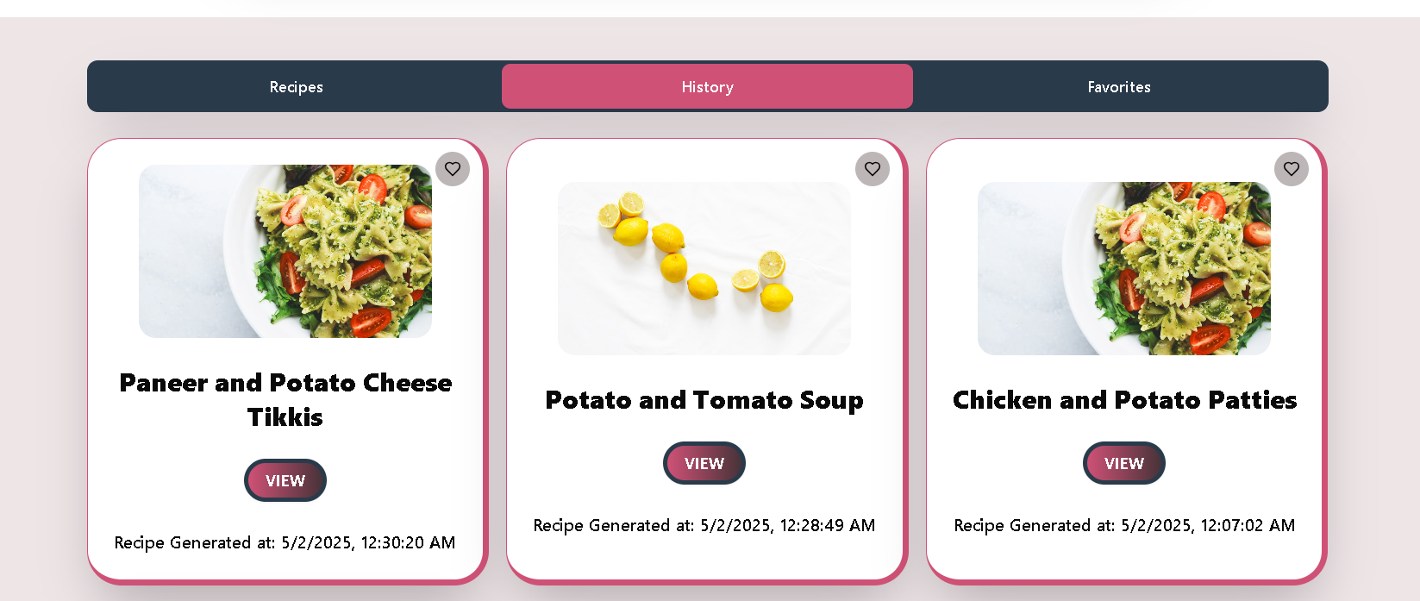
Task: Open VIEW for Chicken and Potato Patties
Action: click(1124, 463)
